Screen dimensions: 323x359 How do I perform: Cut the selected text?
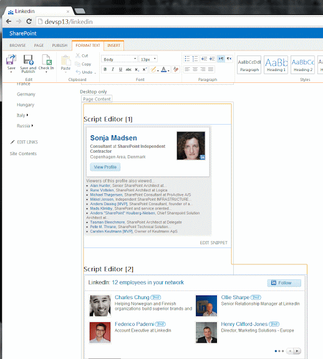click(82, 55)
